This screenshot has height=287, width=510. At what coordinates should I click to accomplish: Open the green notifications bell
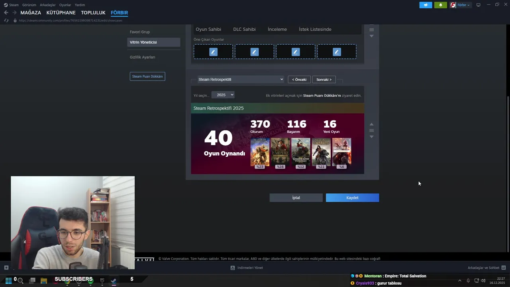(441, 5)
